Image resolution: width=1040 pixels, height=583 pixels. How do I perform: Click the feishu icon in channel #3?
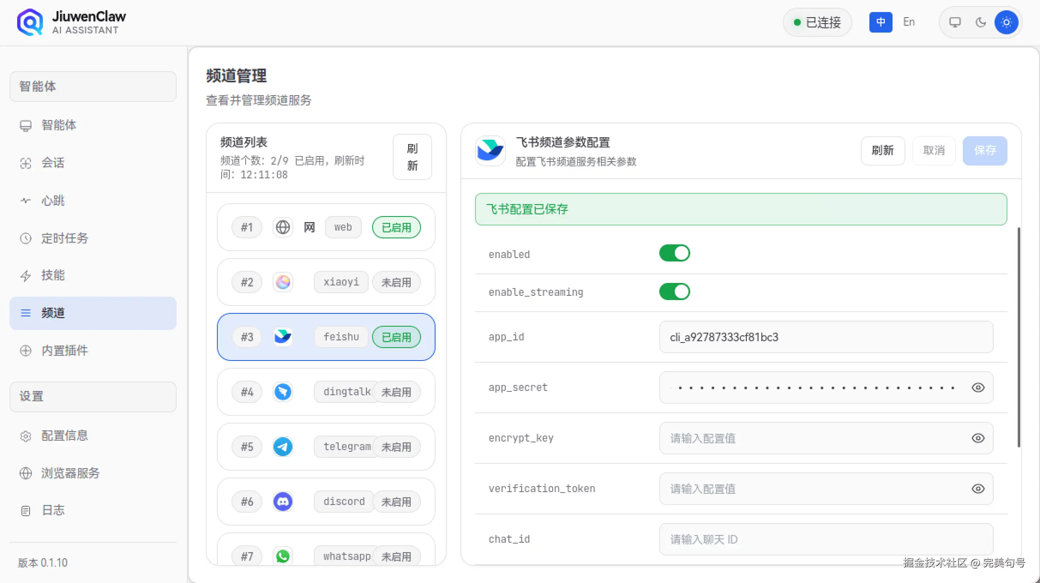(283, 337)
